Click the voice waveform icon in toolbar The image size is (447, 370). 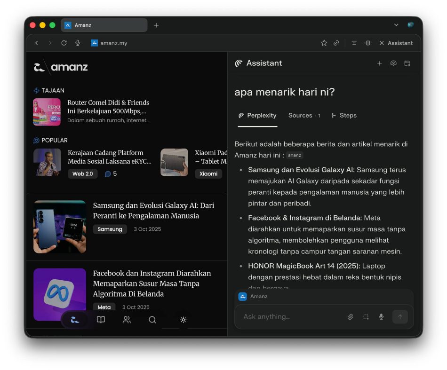(367, 43)
